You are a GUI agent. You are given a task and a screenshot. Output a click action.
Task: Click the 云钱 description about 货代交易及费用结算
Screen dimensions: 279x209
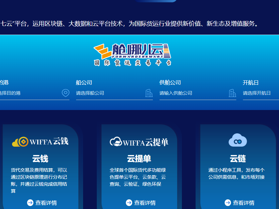pyautogui.click(x=39, y=180)
